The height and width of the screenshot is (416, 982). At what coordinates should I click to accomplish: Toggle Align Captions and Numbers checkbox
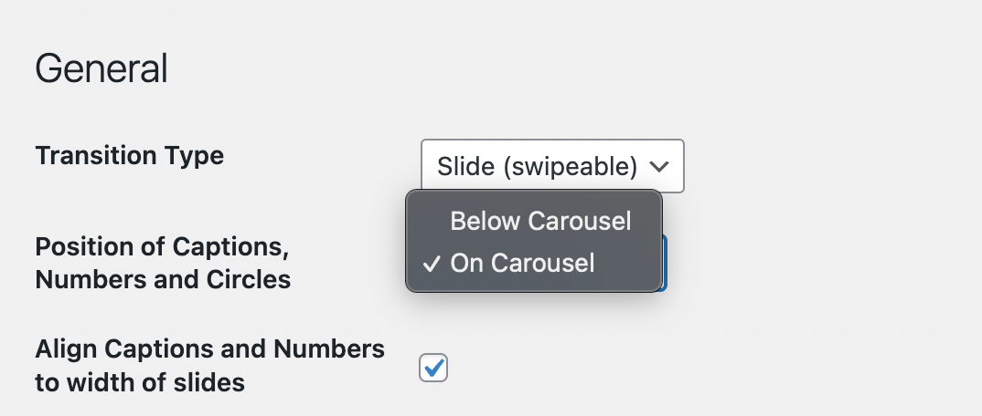tap(433, 368)
